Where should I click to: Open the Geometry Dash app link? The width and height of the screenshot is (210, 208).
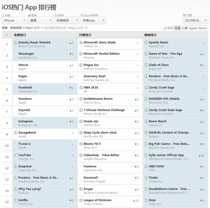[94, 76]
